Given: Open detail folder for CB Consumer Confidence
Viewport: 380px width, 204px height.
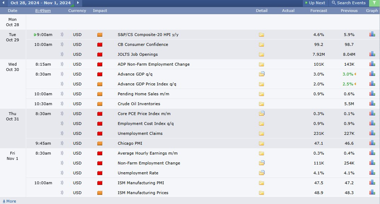Looking at the screenshot, I should tap(261, 44).
